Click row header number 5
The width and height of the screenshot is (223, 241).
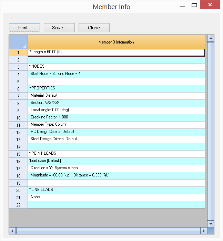tap(18, 81)
